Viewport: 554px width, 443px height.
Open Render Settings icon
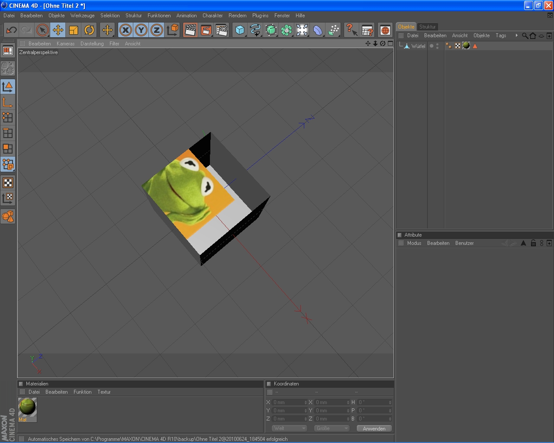pos(222,30)
